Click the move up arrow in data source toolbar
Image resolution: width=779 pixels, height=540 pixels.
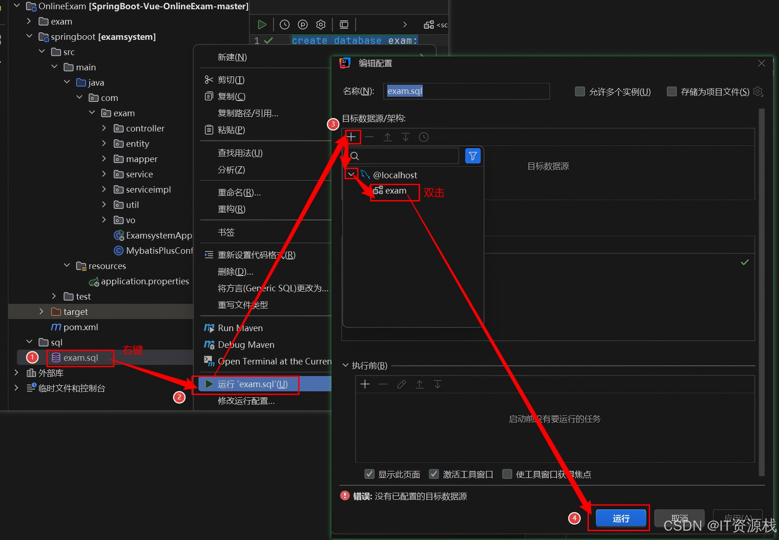click(388, 137)
